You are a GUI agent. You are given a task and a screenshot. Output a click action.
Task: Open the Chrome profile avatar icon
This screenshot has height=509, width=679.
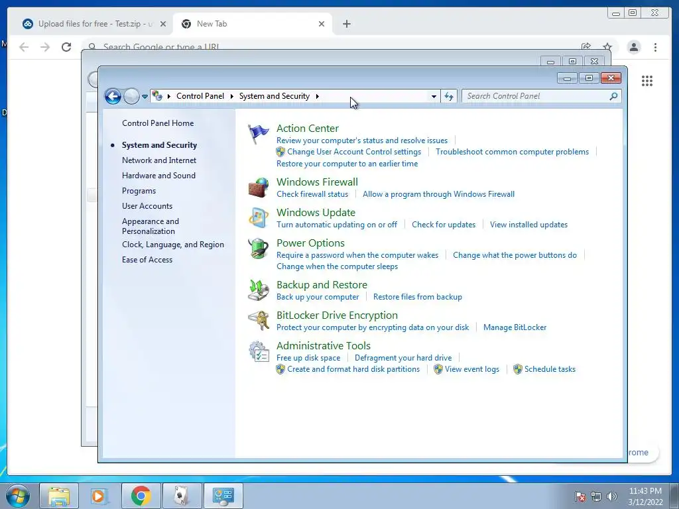(x=634, y=47)
